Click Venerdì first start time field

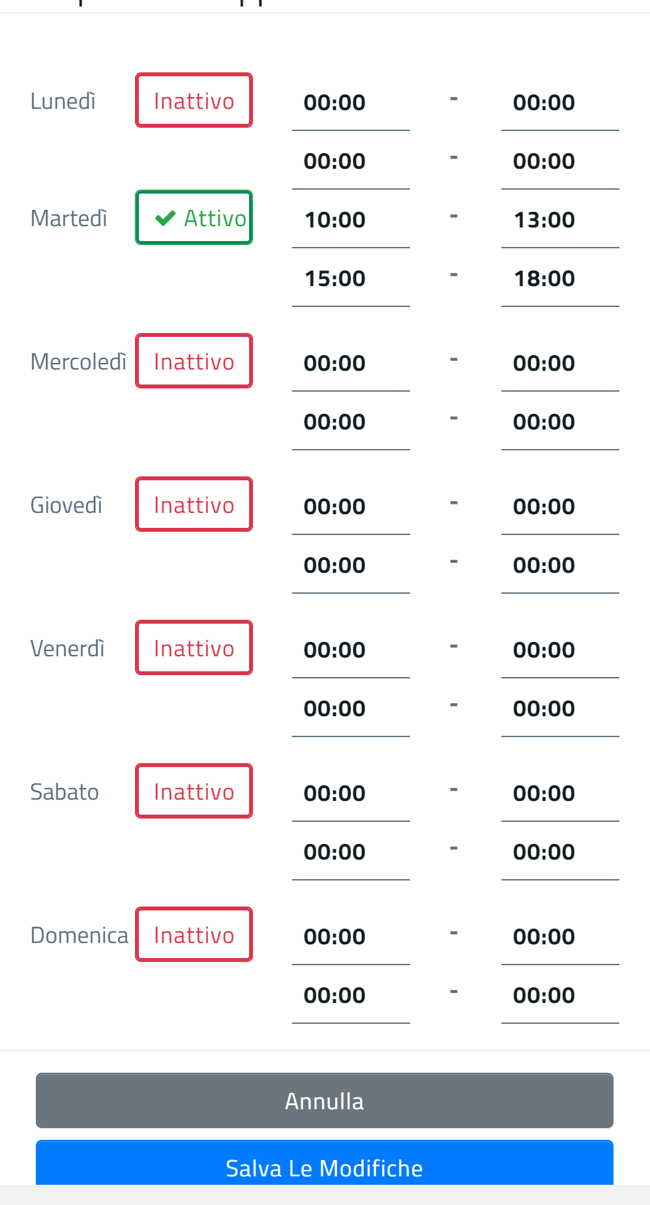click(x=351, y=650)
